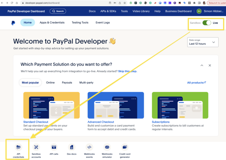Toggle the Sandbox/Live environment switch

point(207,23)
